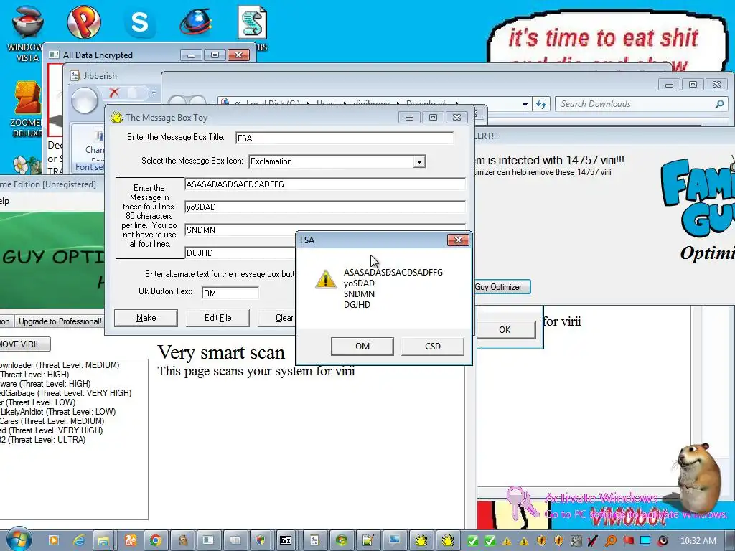Viewport: 735px width, 551px height.
Task: Click the MOVE VIRII button
Action: point(24,344)
